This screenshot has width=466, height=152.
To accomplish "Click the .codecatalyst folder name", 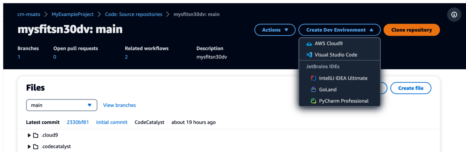I will click(56, 147).
